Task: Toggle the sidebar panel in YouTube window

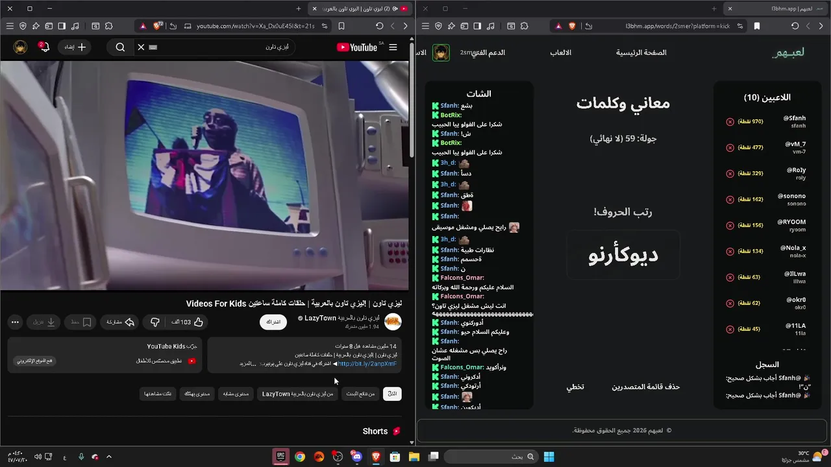Action: tap(62, 26)
